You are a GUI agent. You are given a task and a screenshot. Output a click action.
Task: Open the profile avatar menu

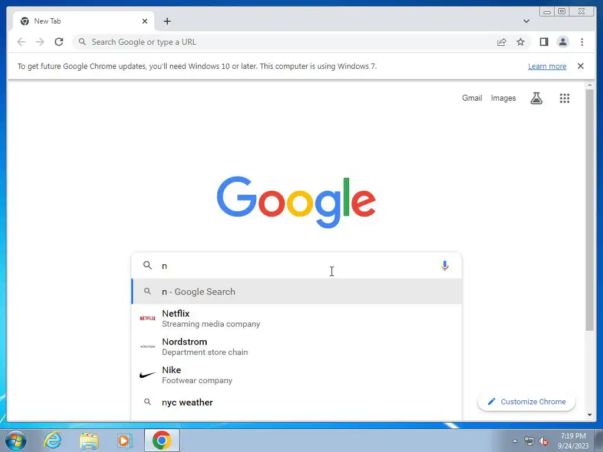tap(562, 42)
